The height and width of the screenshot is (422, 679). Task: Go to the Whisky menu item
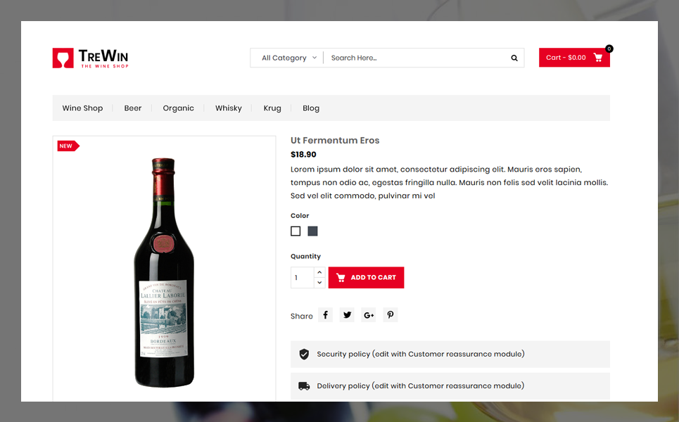(228, 108)
